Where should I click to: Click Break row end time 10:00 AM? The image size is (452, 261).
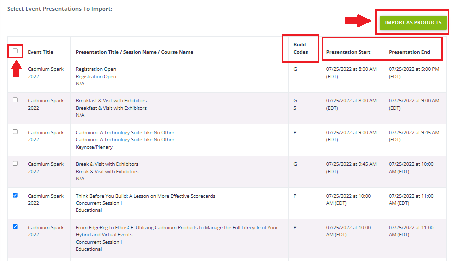click(x=411, y=168)
